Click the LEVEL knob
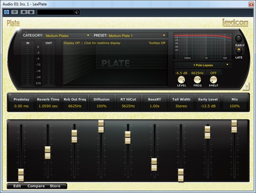This screenshot has width=256, height=193. tap(181, 80)
